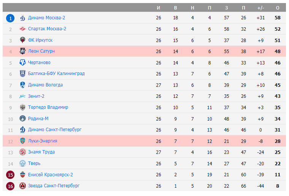Click the +/- goal difference column header
The width and height of the screenshot is (289, 196).
click(260, 8)
